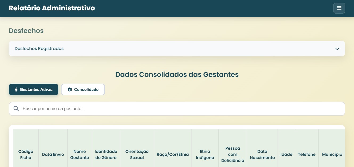Expand the Desfechos Registrados chevron
354x167 pixels.
tap(337, 49)
